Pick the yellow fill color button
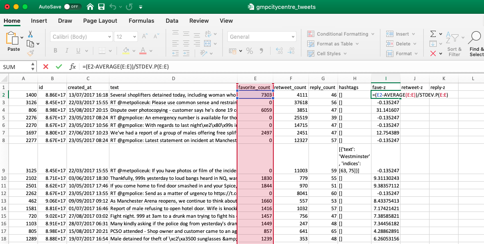This screenshot has width=484, height=244. point(126,50)
